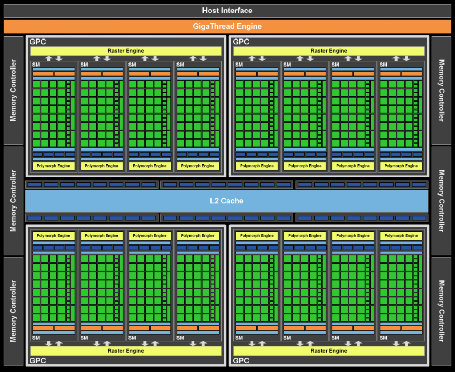Click second Polymorph Engine in bottom-left GPC

(x=102, y=236)
